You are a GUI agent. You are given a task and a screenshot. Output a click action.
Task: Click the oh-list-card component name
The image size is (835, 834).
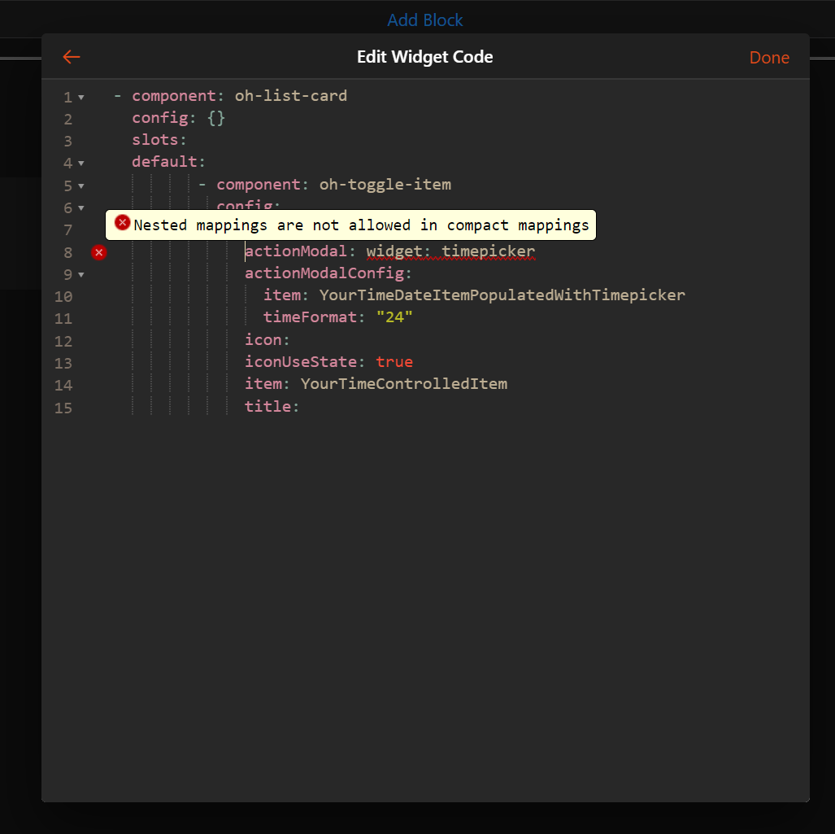pos(291,96)
